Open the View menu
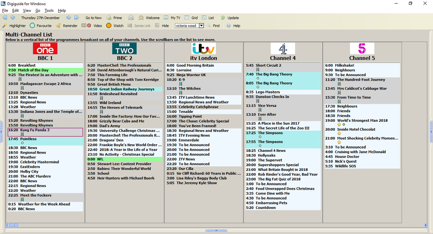 coord(27,10)
